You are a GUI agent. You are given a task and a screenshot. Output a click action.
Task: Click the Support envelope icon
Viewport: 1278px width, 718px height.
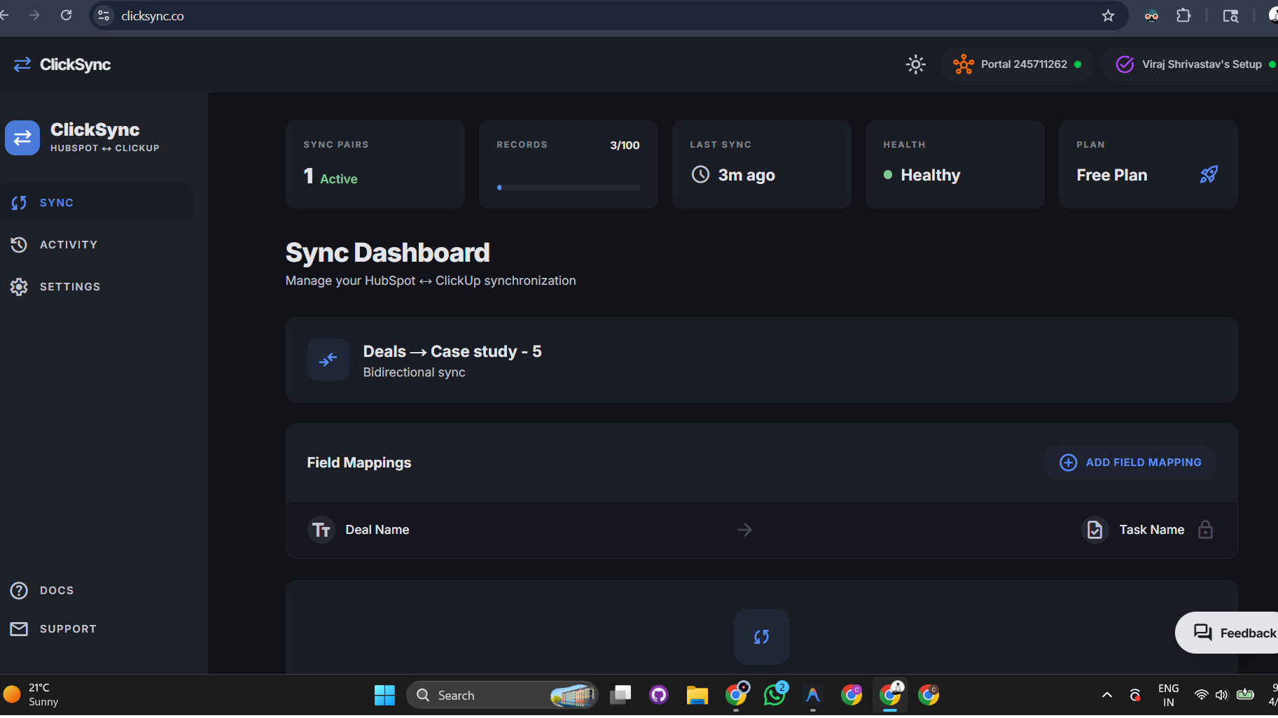click(x=19, y=629)
